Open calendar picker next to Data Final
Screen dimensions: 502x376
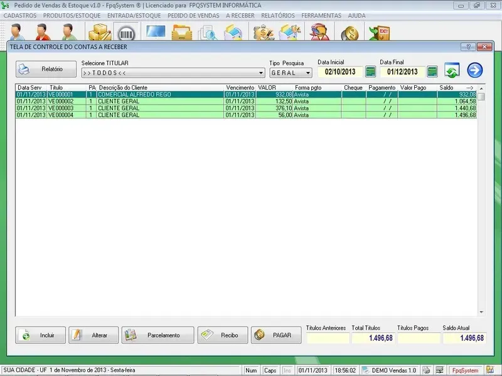(x=432, y=71)
